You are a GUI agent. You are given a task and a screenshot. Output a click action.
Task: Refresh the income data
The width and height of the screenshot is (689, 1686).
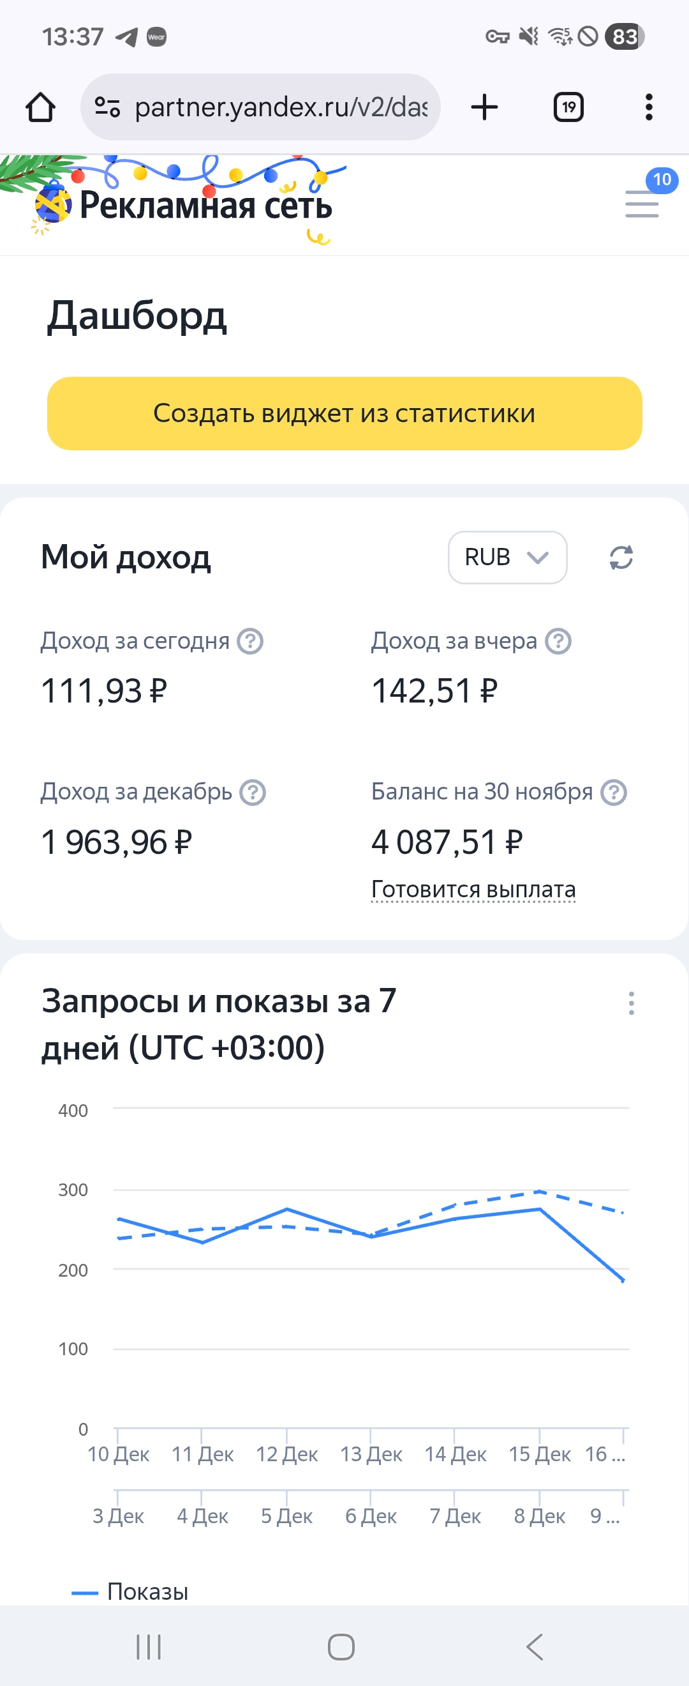click(621, 558)
